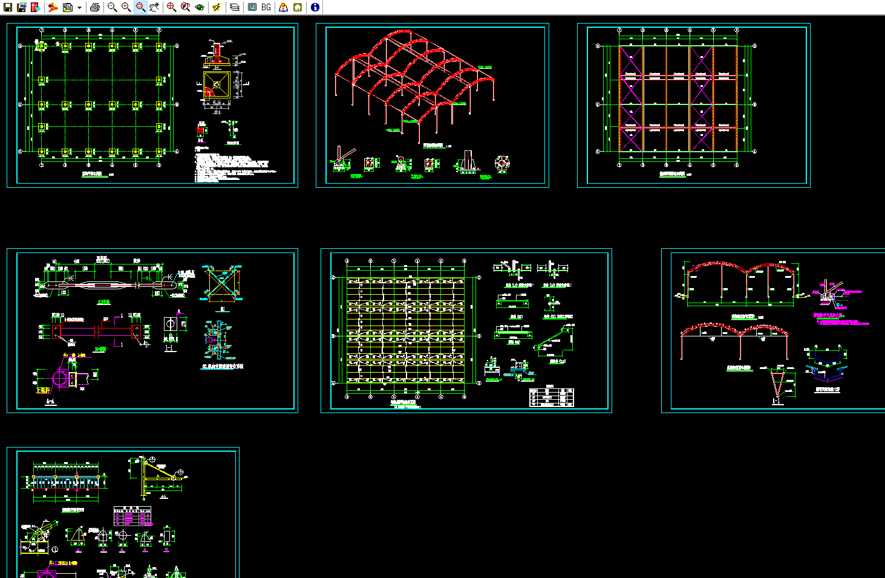Click the Zoom previous magnifier icon
Screen dimensions: 885x578
click(x=186, y=7)
